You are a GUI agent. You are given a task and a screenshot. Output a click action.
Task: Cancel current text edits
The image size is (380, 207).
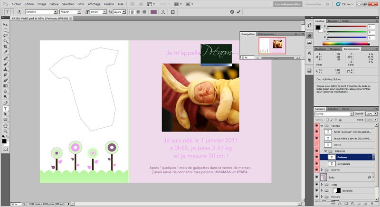tap(231, 11)
